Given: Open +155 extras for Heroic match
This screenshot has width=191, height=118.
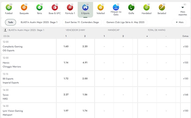Looking at the screenshot, I should pyautogui.click(x=186, y=62).
